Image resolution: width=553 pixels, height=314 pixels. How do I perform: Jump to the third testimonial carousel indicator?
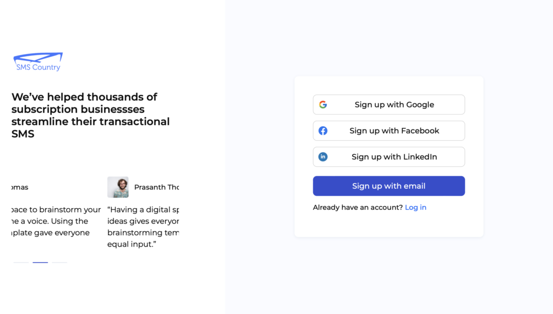[x=59, y=263]
